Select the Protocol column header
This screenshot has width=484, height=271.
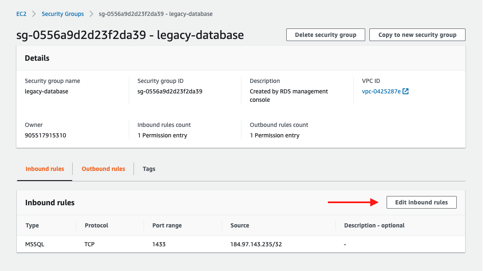click(x=97, y=225)
